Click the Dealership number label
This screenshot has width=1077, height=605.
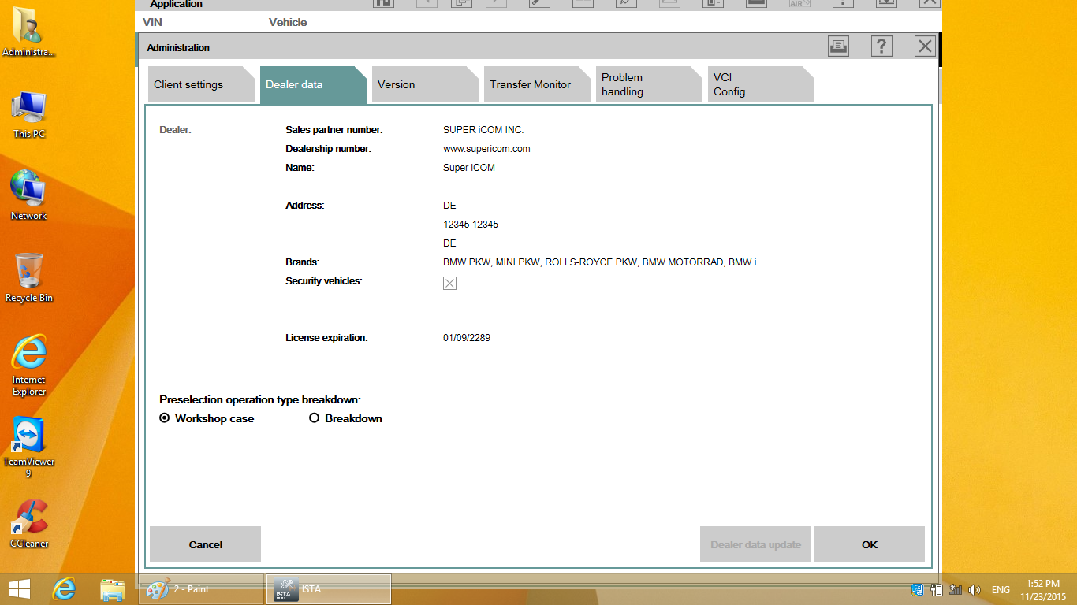pyautogui.click(x=328, y=149)
